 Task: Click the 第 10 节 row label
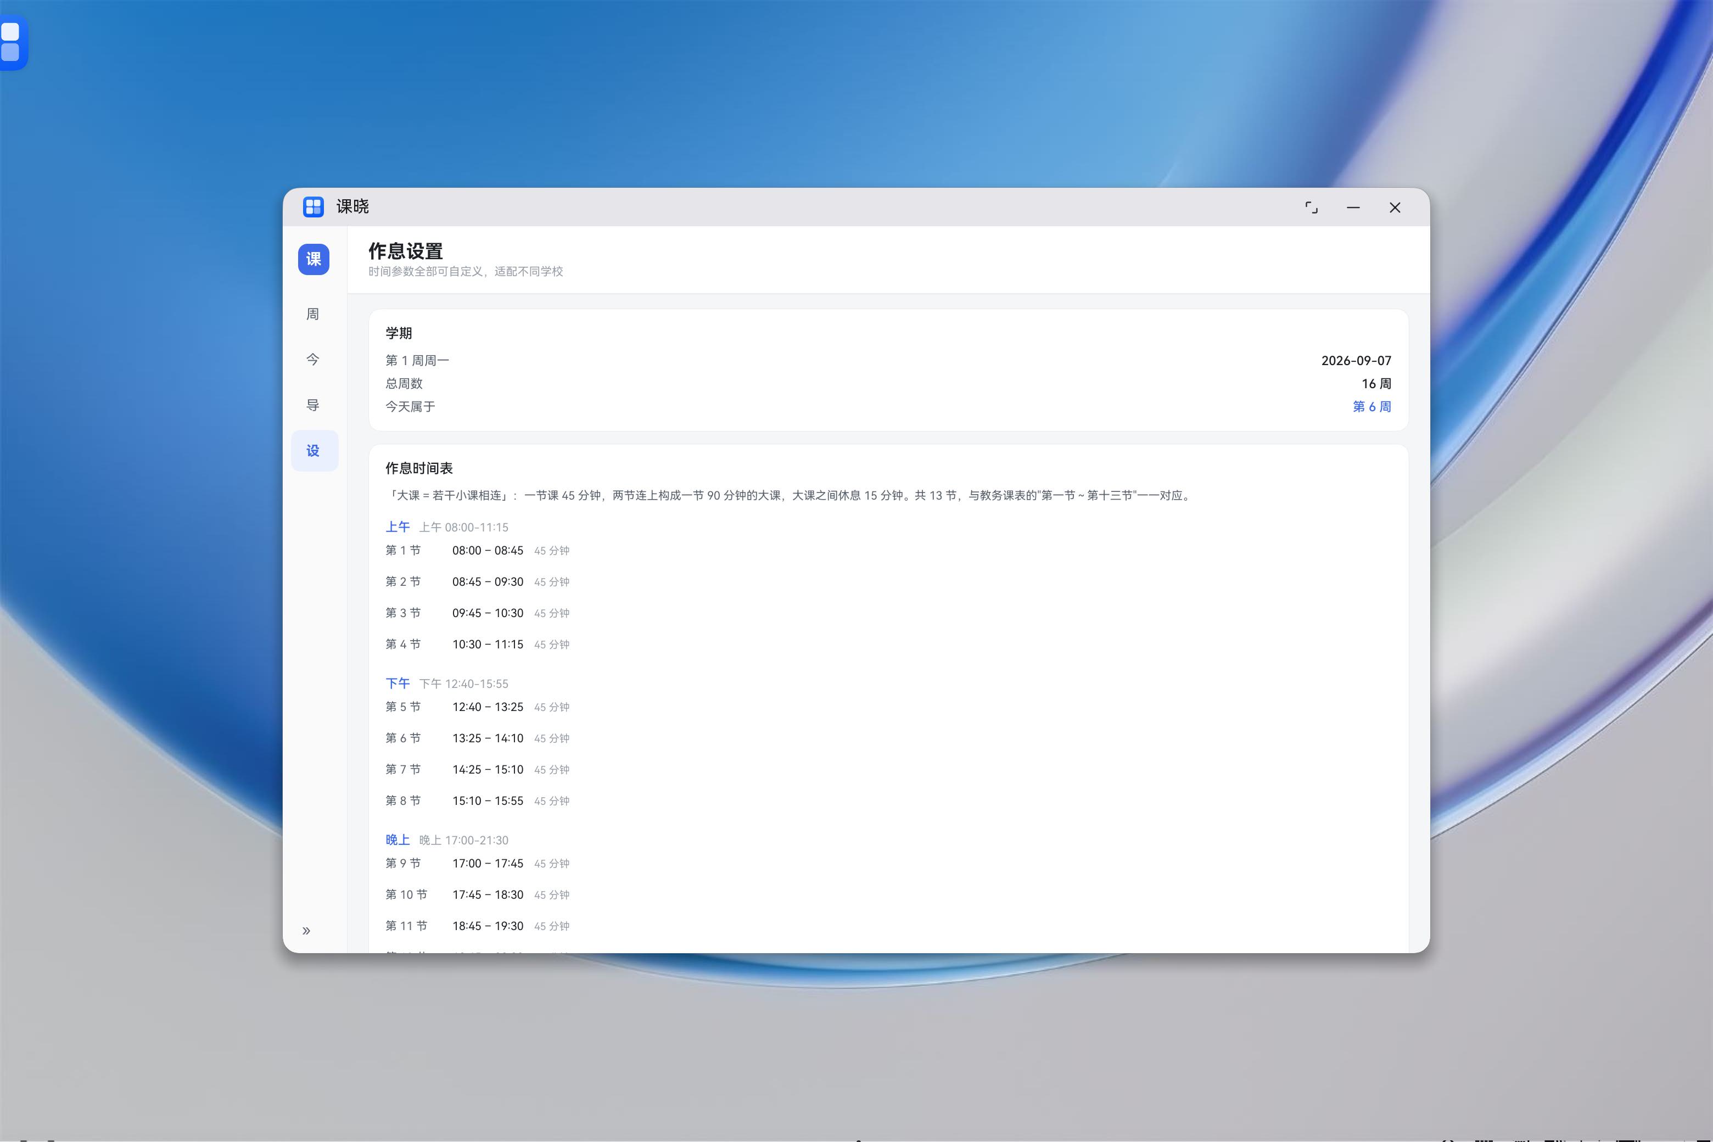[x=406, y=895]
